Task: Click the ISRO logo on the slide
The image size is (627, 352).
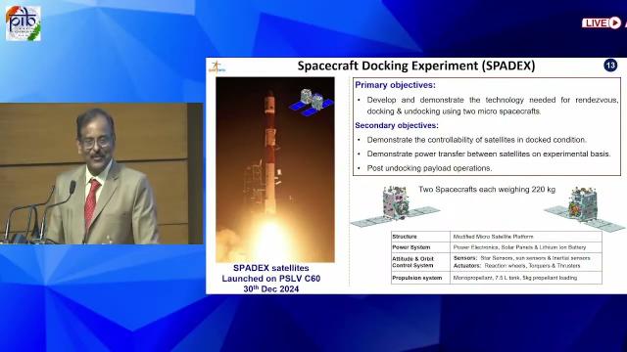Action: click(x=217, y=67)
